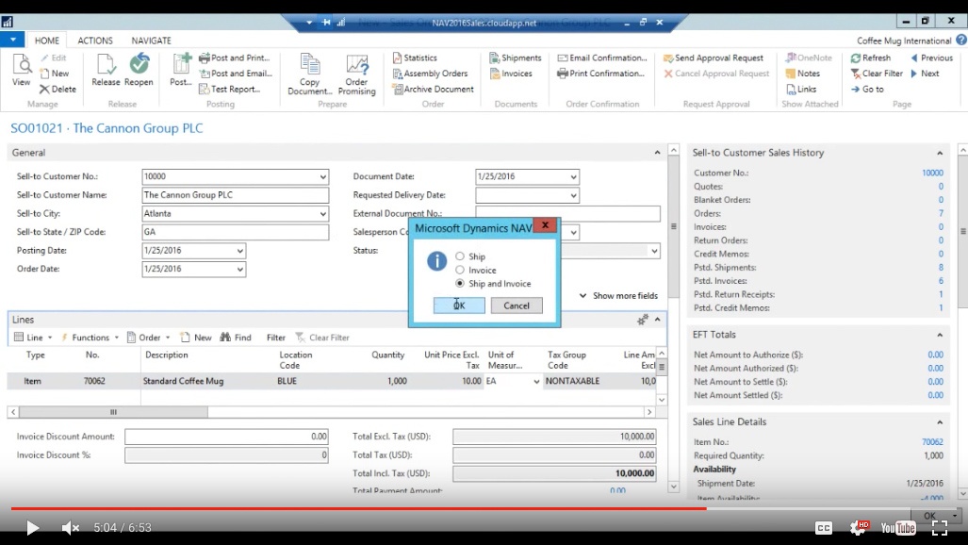The width and height of the screenshot is (968, 545).
Task: Open Notes in Show Attached group
Action: [802, 73]
